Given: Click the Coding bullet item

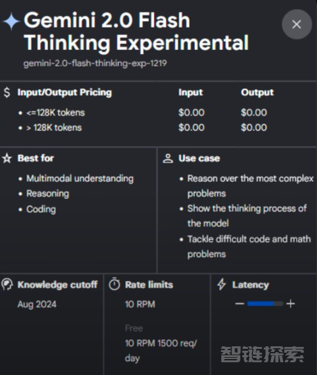Looking at the screenshot, I should pyautogui.click(x=41, y=209).
